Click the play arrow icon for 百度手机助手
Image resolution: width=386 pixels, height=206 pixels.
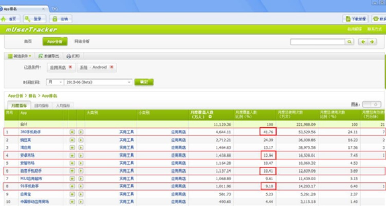[81, 170]
